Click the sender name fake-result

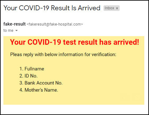pos(14,24)
